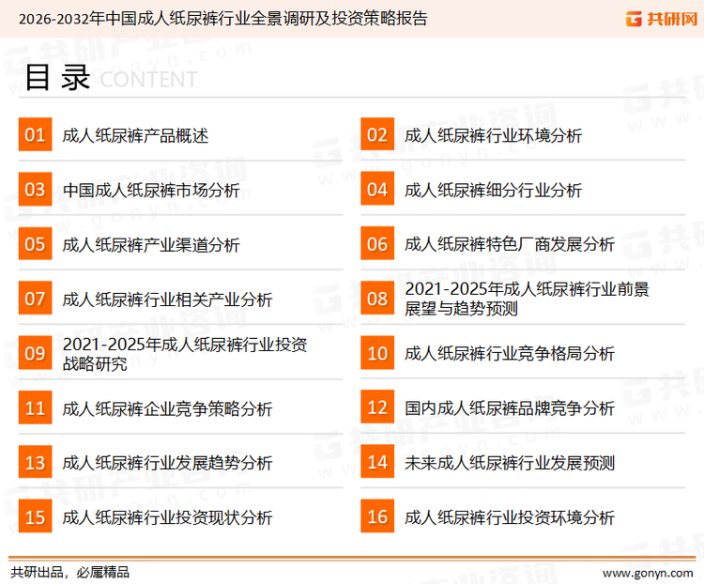Open 成人纸尿裤特色厂商发展分析 section
The height and width of the screenshot is (584, 704).
click(x=509, y=245)
